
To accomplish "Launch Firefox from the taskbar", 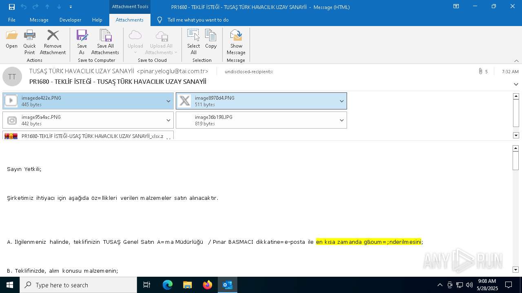I will pyautogui.click(x=208, y=285).
